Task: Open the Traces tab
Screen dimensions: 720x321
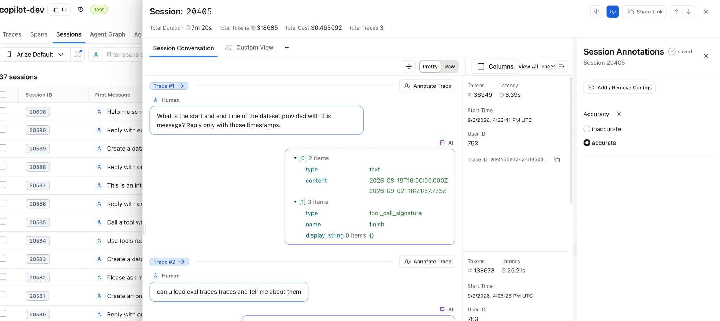Action: [x=12, y=34]
